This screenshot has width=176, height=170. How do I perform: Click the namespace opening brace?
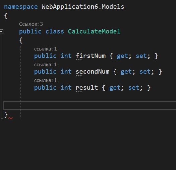pyautogui.click(x=6, y=16)
